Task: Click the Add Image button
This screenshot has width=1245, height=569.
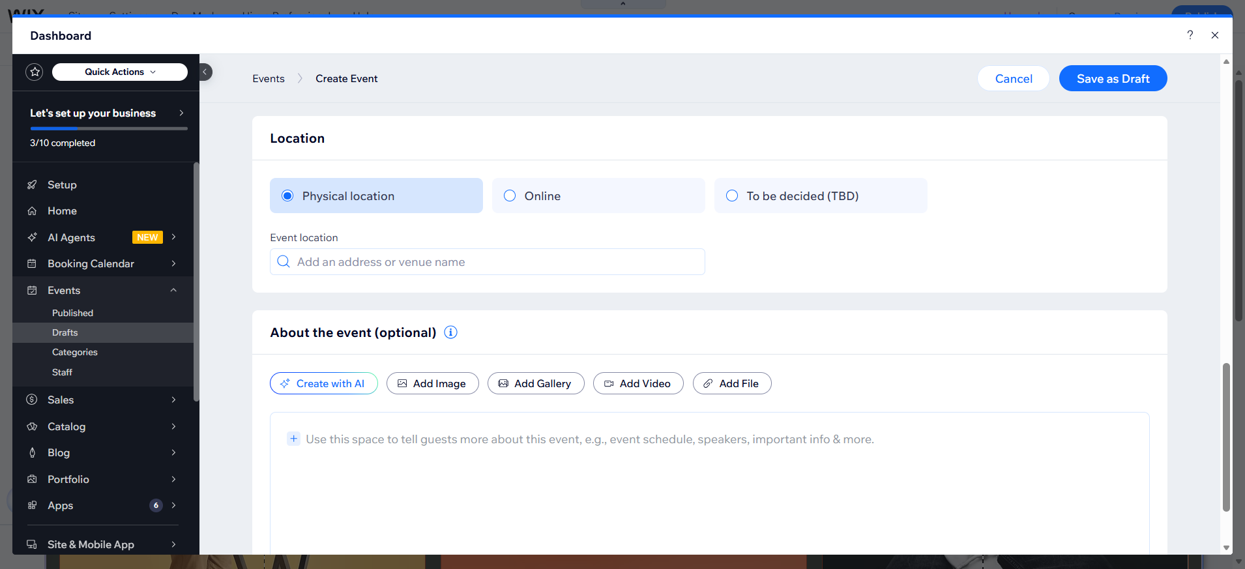Action: (x=433, y=383)
